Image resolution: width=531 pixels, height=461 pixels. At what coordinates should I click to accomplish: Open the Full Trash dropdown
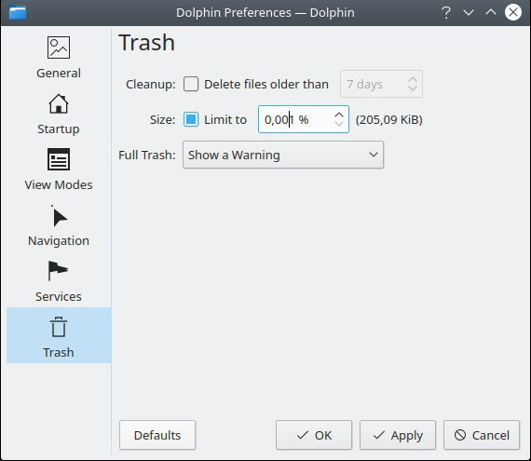tap(283, 155)
